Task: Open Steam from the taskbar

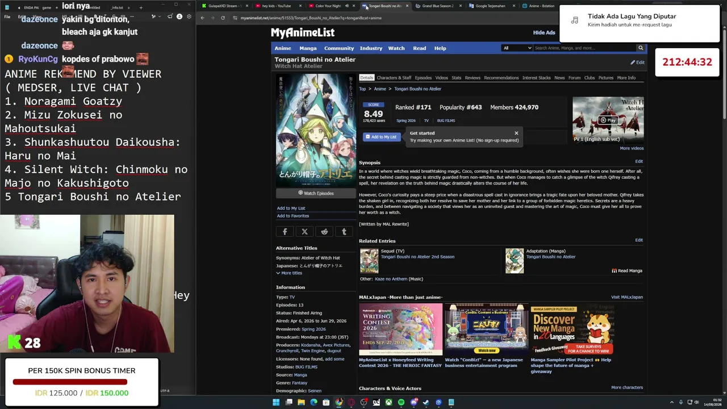Action: click(426, 402)
